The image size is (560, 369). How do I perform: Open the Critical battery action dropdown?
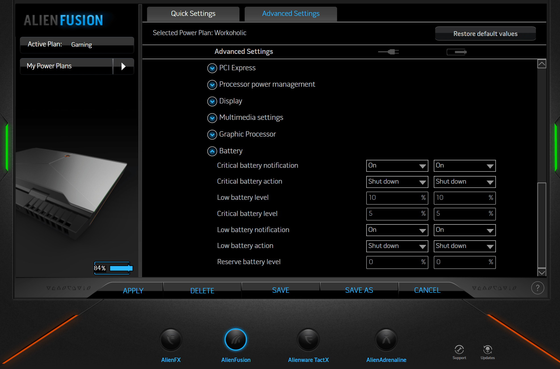coord(397,182)
